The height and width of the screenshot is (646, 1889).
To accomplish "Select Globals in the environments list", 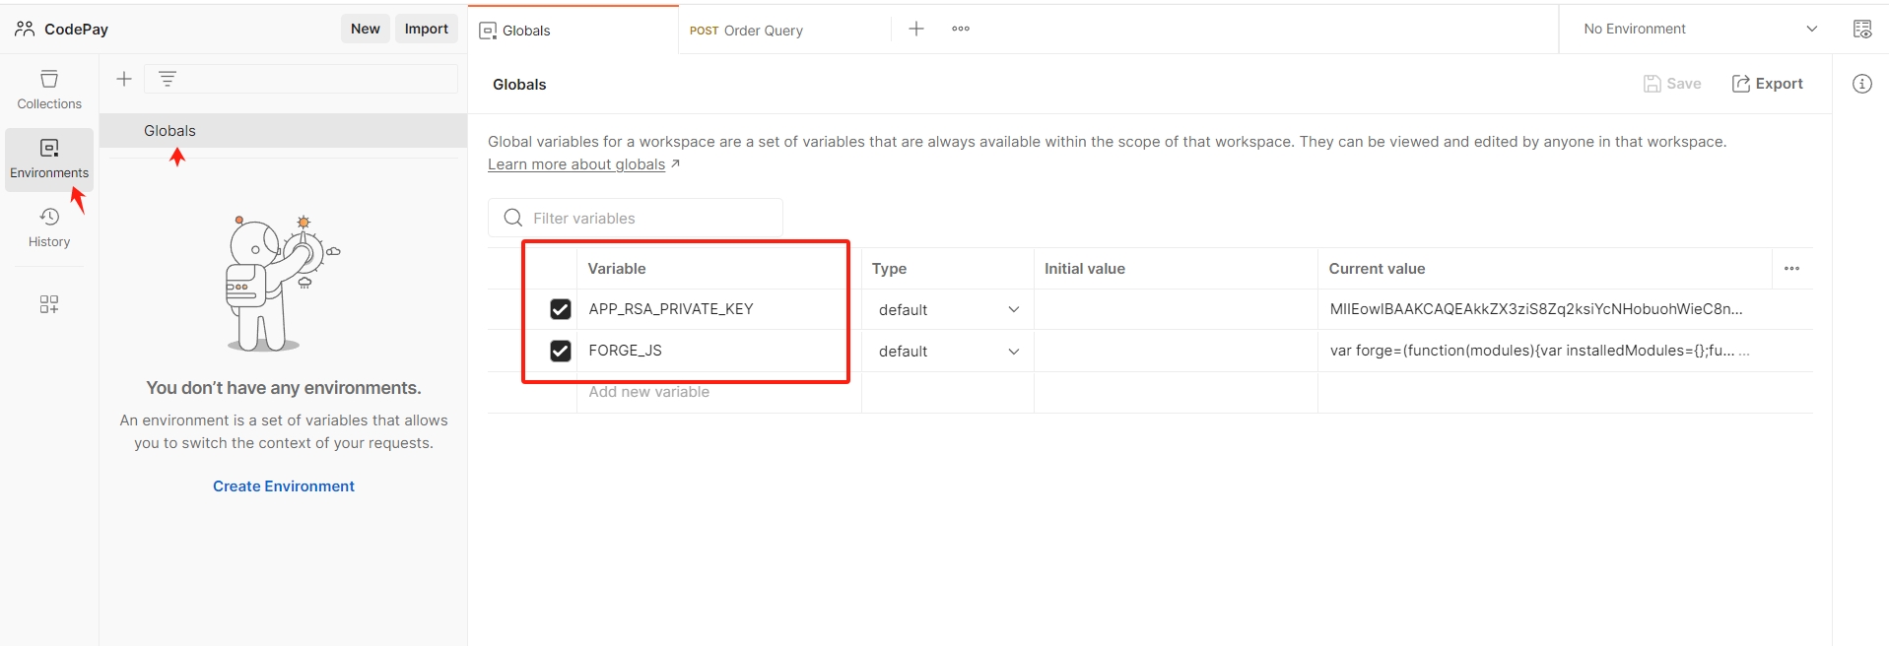I will click(x=283, y=131).
